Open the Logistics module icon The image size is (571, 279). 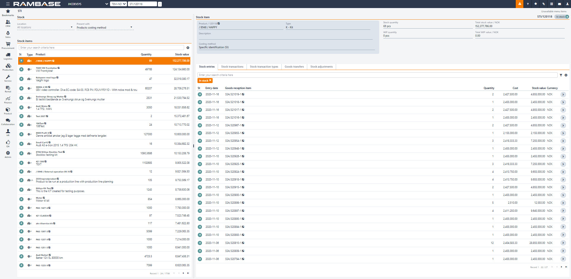[8, 56]
